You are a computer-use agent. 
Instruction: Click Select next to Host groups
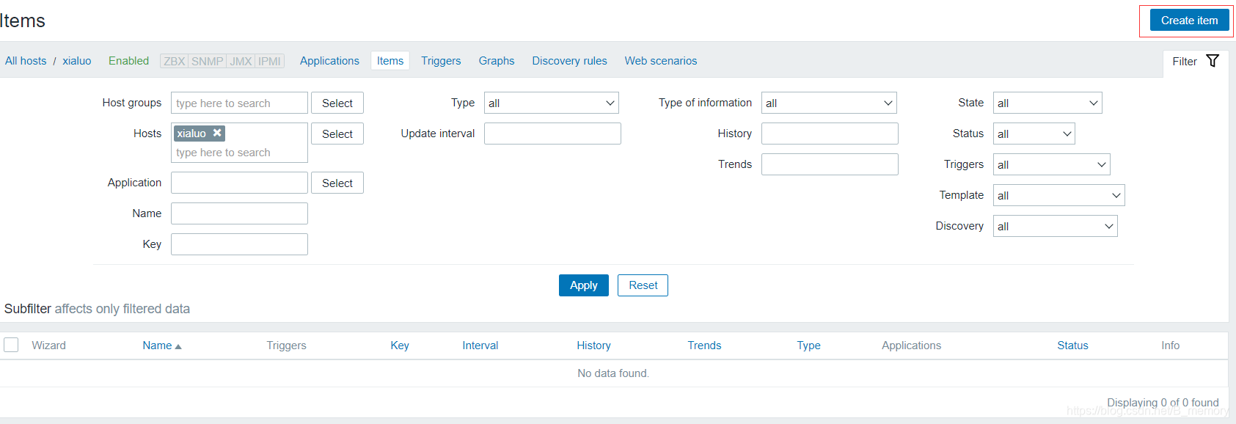(337, 103)
